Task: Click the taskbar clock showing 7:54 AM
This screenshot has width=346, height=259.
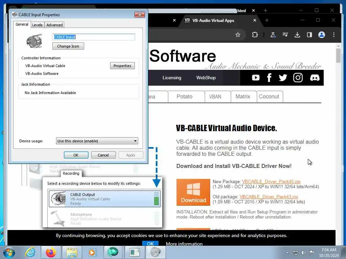Action: [x=328, y=253]
